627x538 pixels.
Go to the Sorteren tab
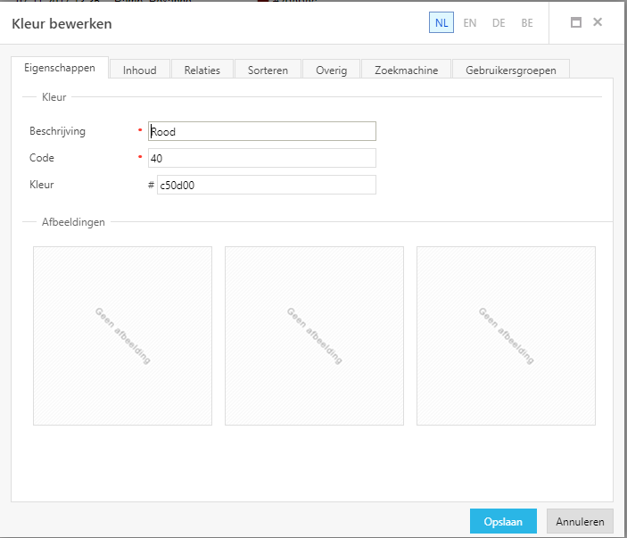pos(268,70)
